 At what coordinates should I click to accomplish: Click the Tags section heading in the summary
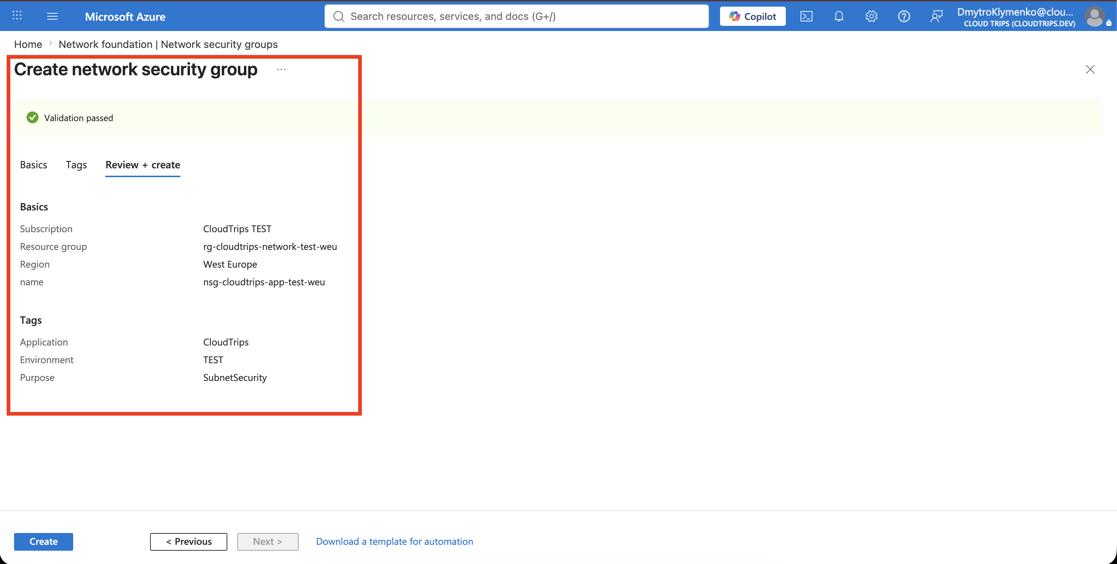click(x=31, y=320)
